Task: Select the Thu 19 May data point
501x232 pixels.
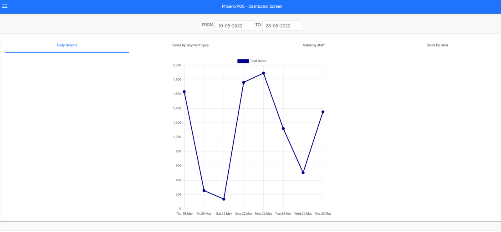Action: point(184,91)
